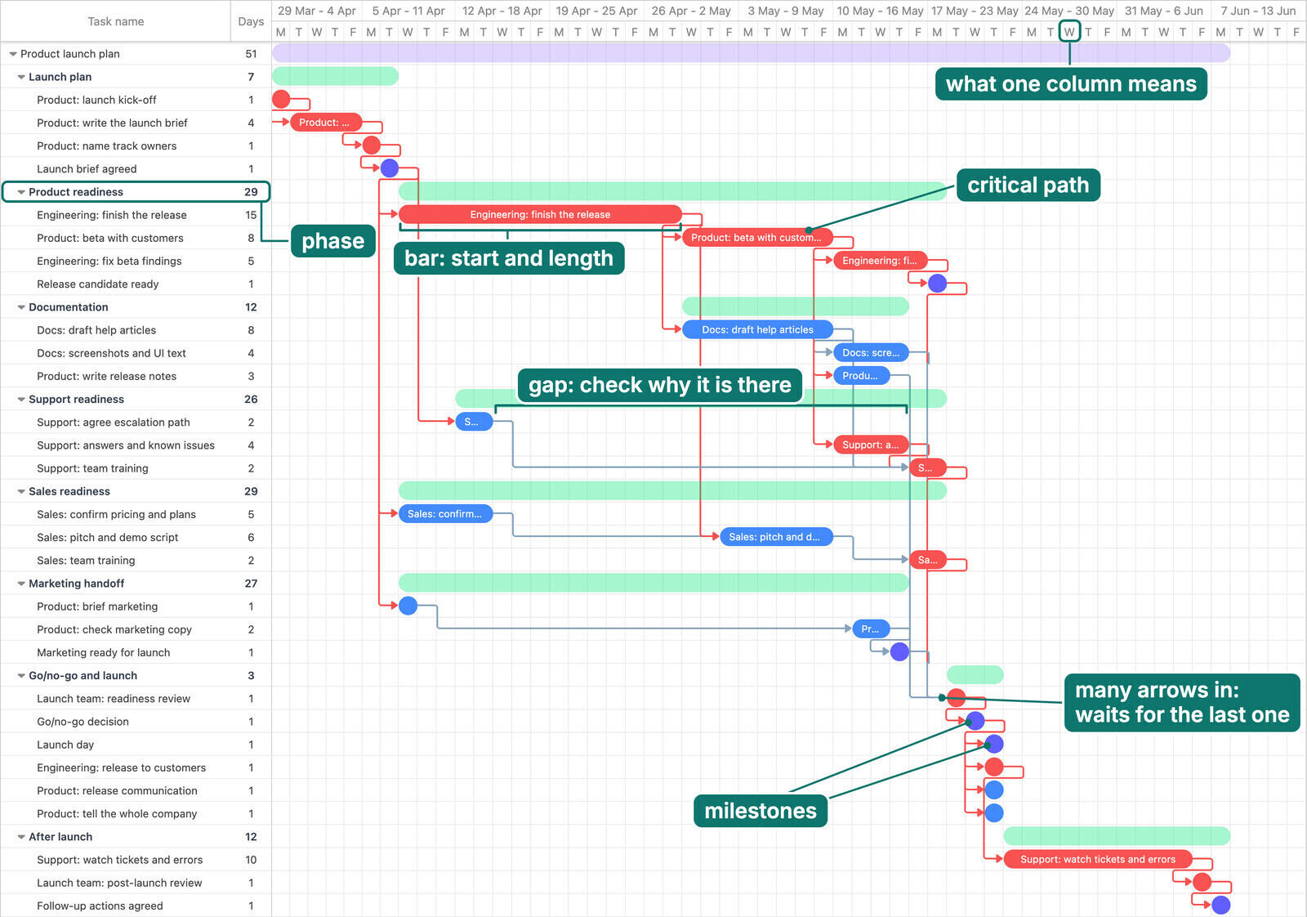Select 'Product: check marketing copy' row
This screenshot has width=1307, height=917.
point(136,629)
